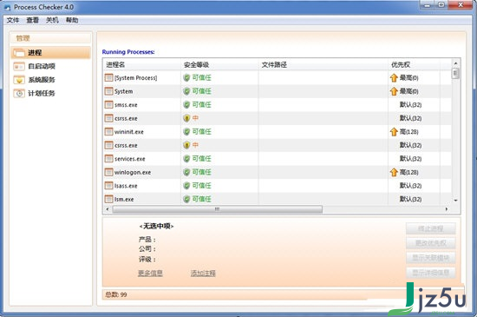The image size is (477, 317).
Task: Click the 终止进程 button
Action: point(431,228)
